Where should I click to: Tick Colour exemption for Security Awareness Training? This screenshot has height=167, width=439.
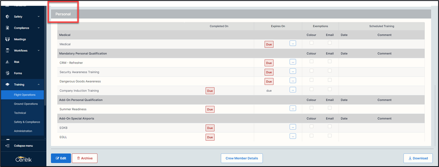(x=311, y=70)
